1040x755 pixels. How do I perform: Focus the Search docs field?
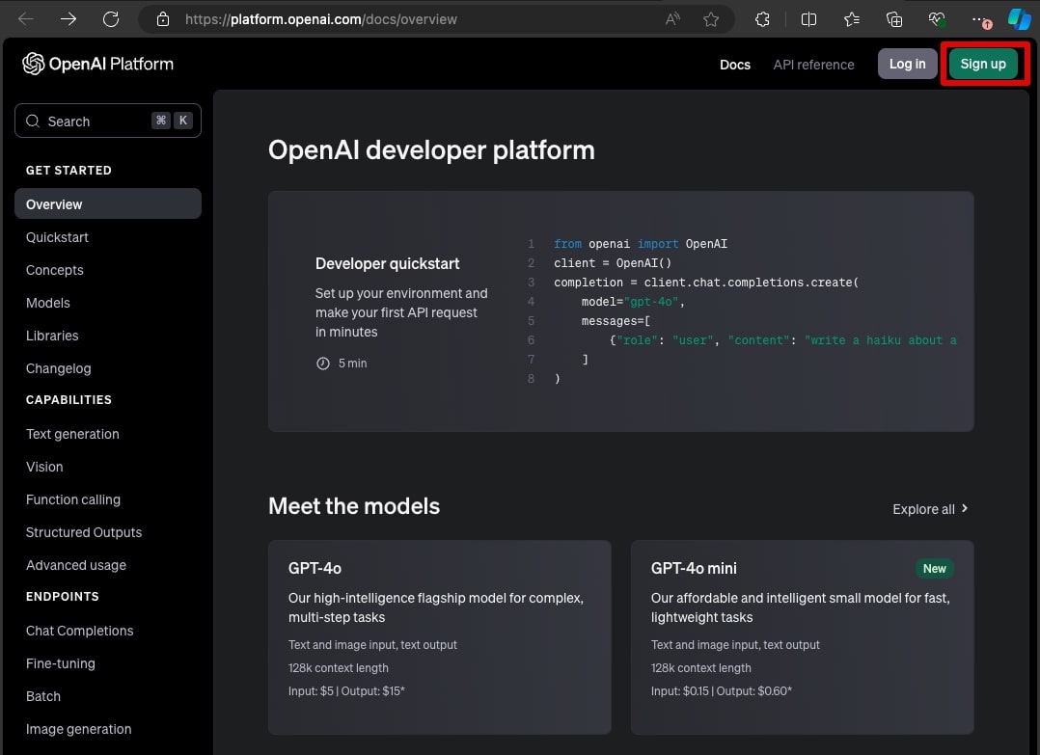[x=108, y=121]
